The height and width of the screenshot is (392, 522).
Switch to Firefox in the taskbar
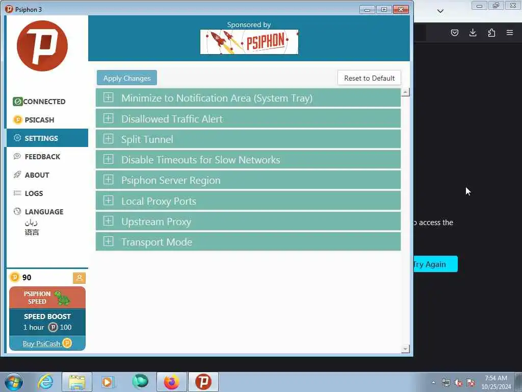click(171, 382)
